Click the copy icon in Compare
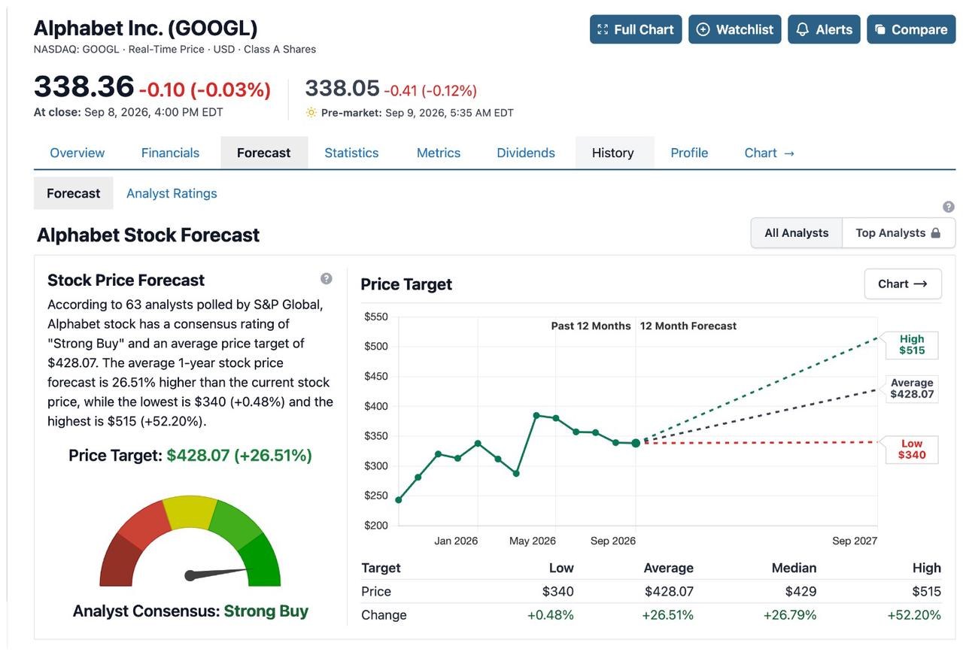 pyautogui.click(x=879, y=29)
